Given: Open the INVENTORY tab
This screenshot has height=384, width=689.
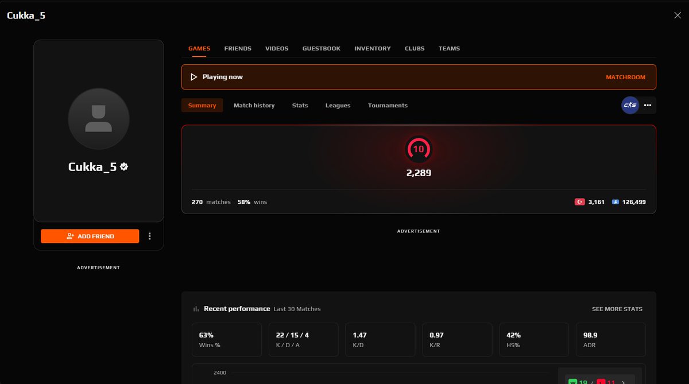Looking at the screenshot, I should click(373, 49).
